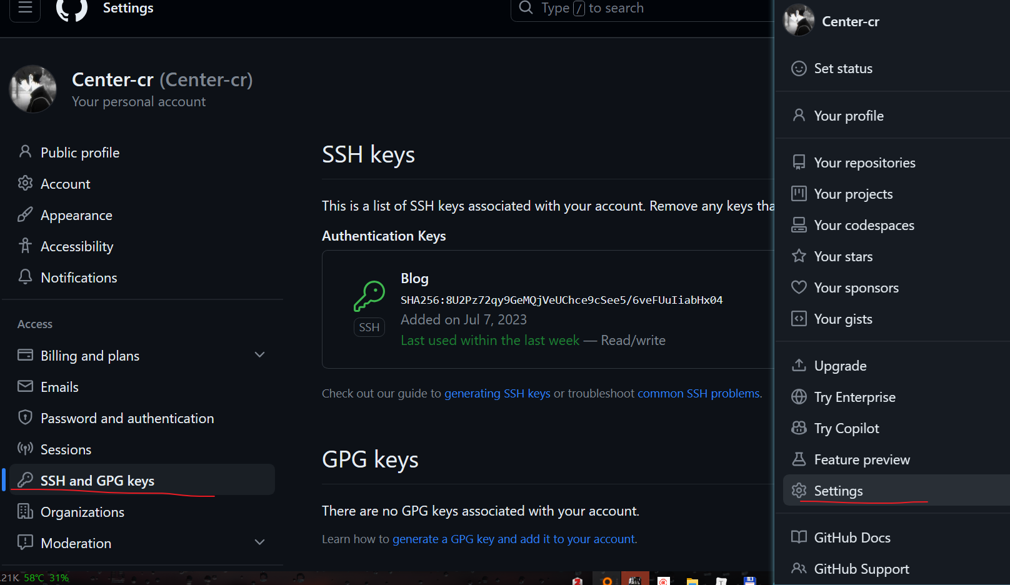The width and height of the screenshot is (1010, 585).
Task: Click the Moderation report icon
Action: coord(25,542)
